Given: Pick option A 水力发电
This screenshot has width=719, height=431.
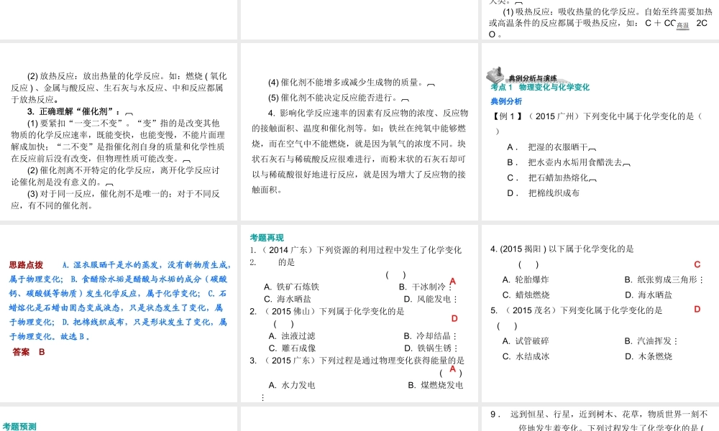Looking at the screenshot, I should (292, 385).
